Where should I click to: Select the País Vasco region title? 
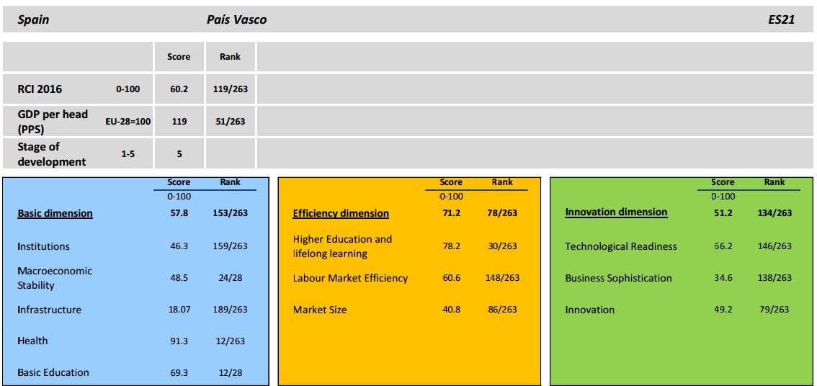(x=236, y=20)
